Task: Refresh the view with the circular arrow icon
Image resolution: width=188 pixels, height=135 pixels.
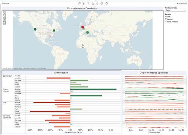Action: click(106, 3)
